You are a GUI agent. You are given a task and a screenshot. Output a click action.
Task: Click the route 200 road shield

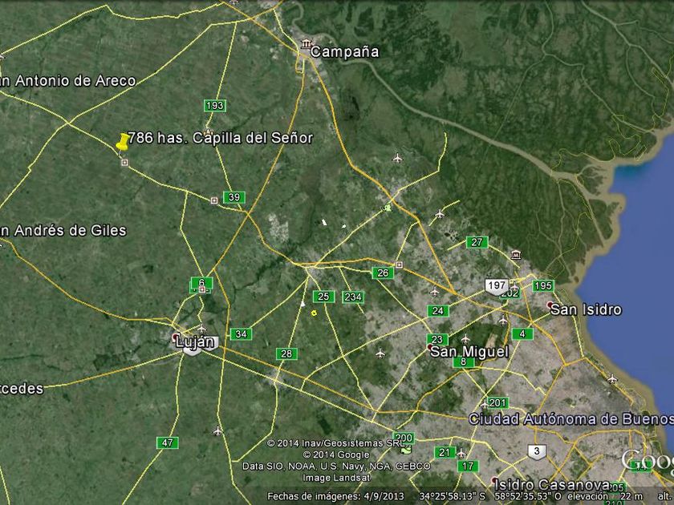point(404,438)
